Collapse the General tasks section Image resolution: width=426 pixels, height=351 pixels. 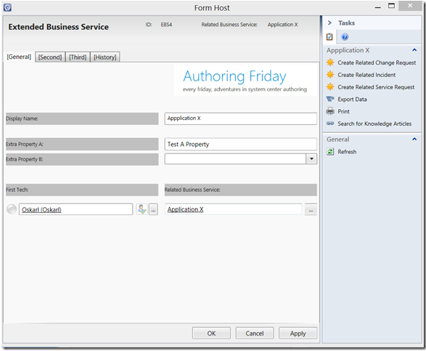414,140
